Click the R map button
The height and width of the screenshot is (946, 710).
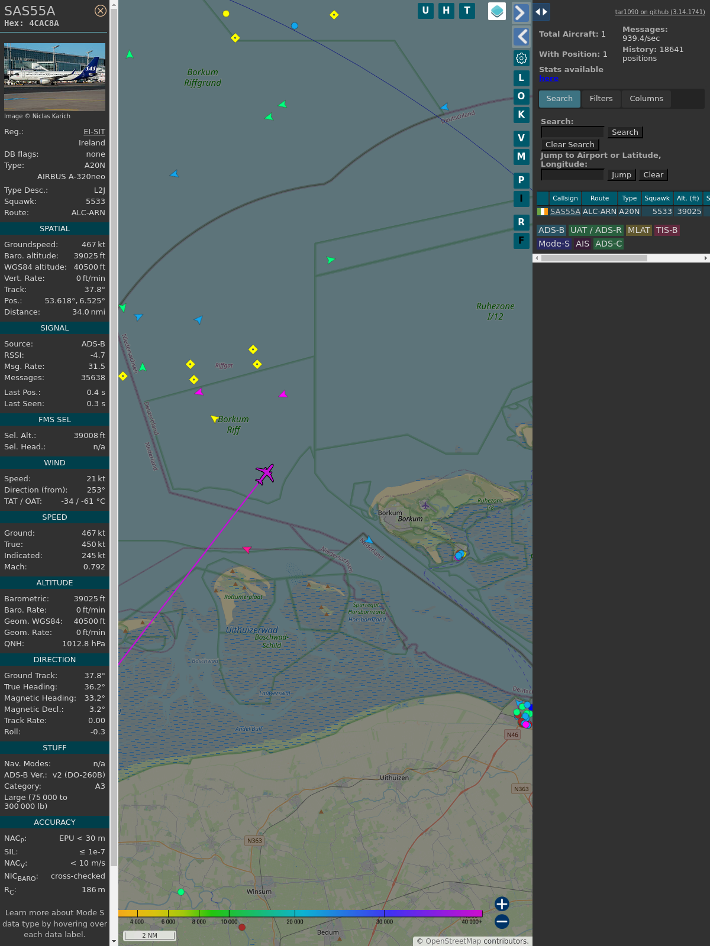(521, 222)
